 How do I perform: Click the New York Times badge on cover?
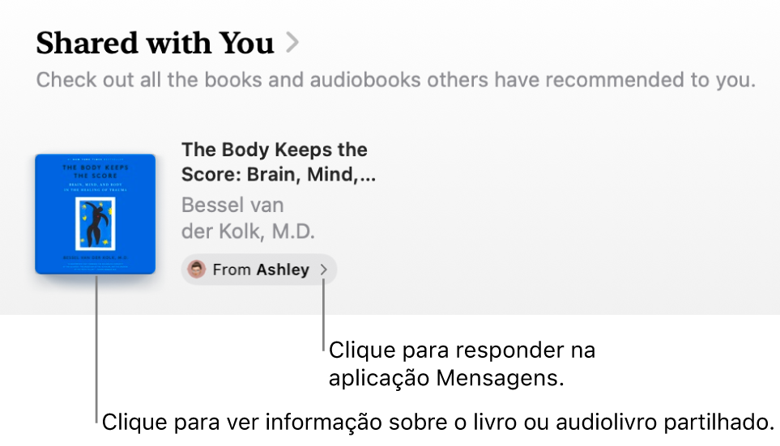tap(95, 159)
